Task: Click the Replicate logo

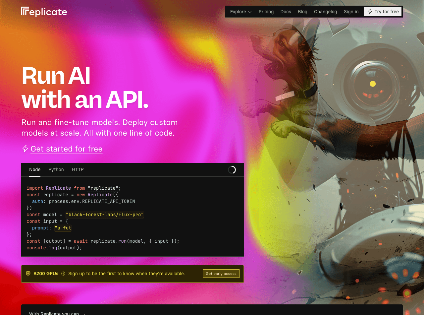Action: coord(44,12)
